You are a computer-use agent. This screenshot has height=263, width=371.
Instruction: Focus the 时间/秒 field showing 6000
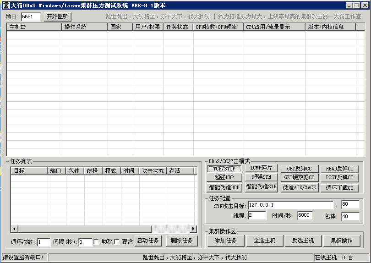[x=305, y=215]
